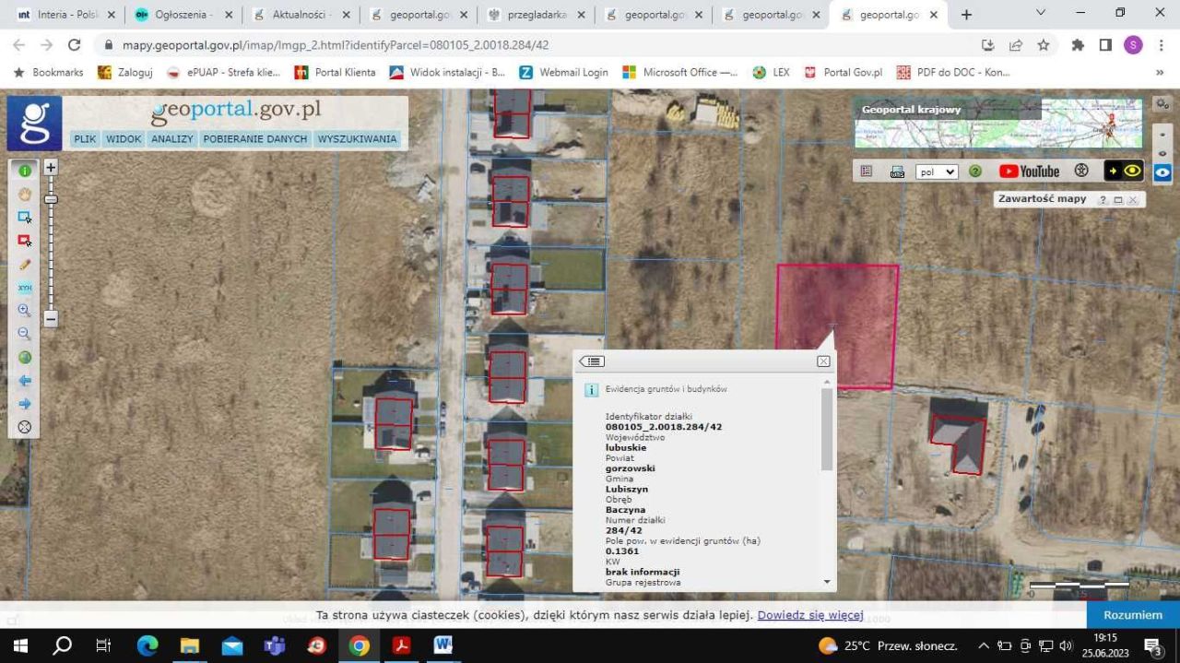Follow the 'Dowiedz się więcej' link

click(809, 615)
